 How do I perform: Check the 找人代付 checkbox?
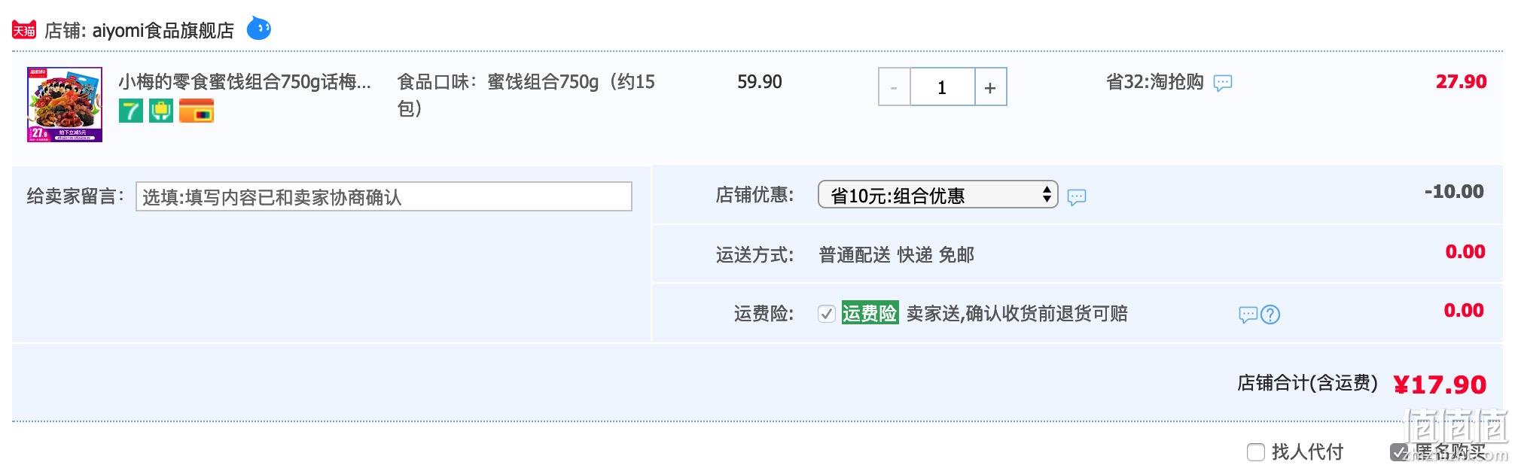1256,452
